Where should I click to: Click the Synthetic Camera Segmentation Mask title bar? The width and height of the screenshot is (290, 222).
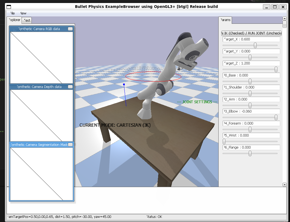(39, 145)
